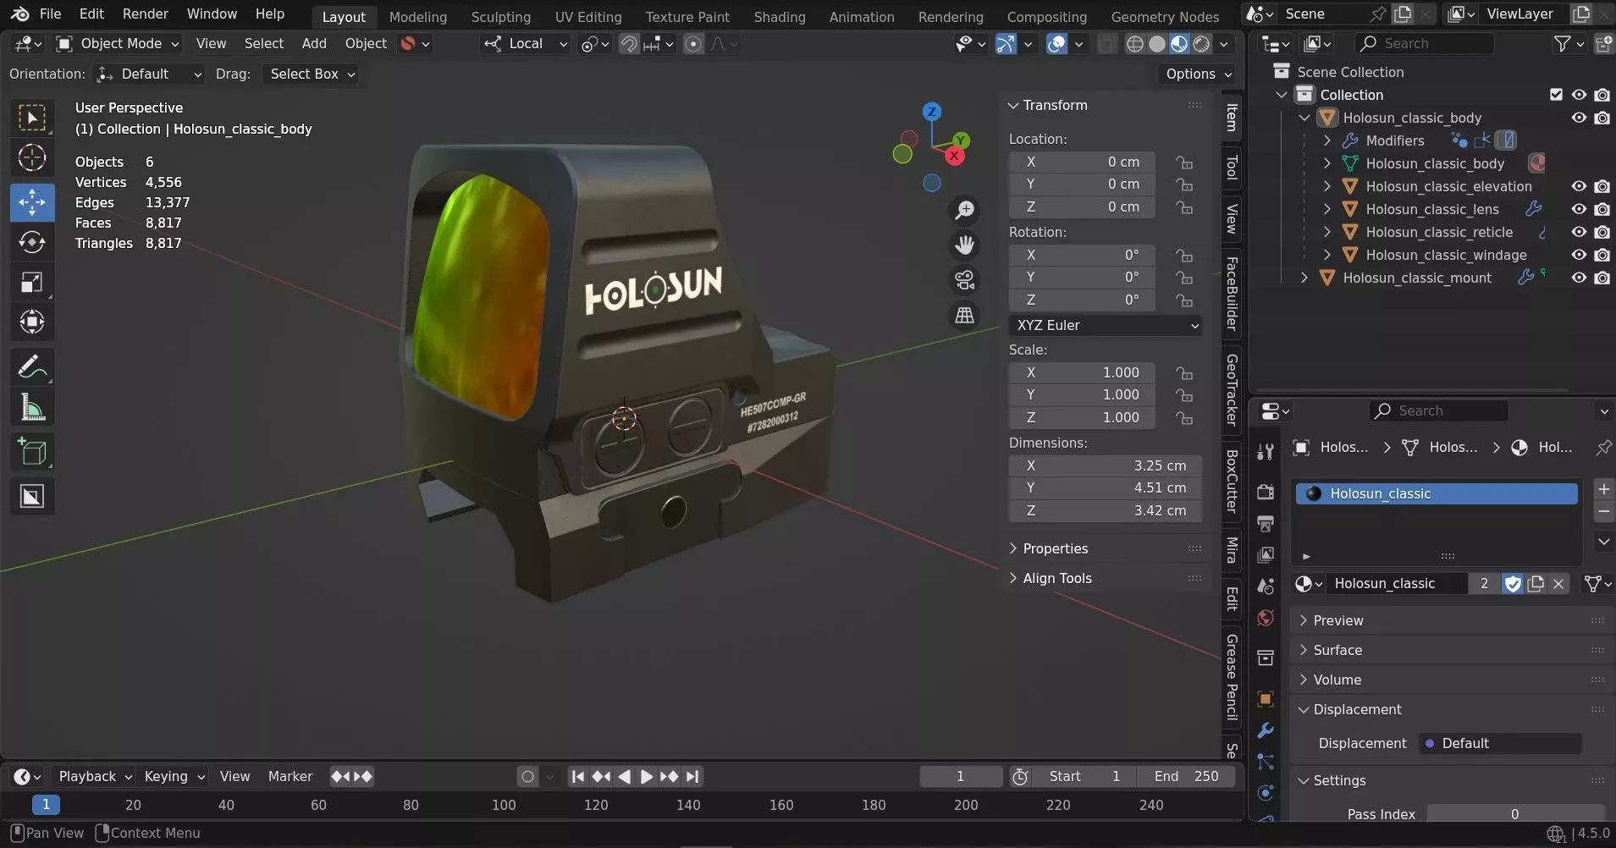This screenshot has width=1616, height=848.
Task: Duplicate the Holosun_classic material icon
Action: (1536, 583)
